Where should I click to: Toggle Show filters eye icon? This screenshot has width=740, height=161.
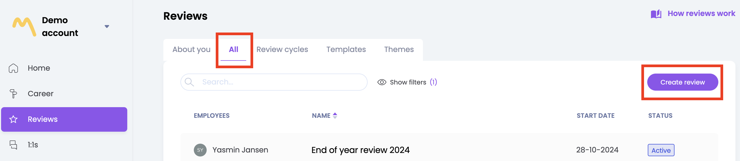pyautogui.click(x=381, y=82)
